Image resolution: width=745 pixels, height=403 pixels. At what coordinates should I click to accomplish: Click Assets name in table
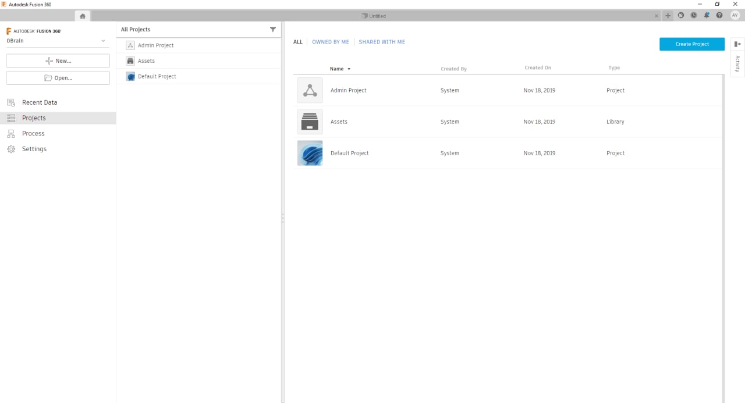pos(339,122)
